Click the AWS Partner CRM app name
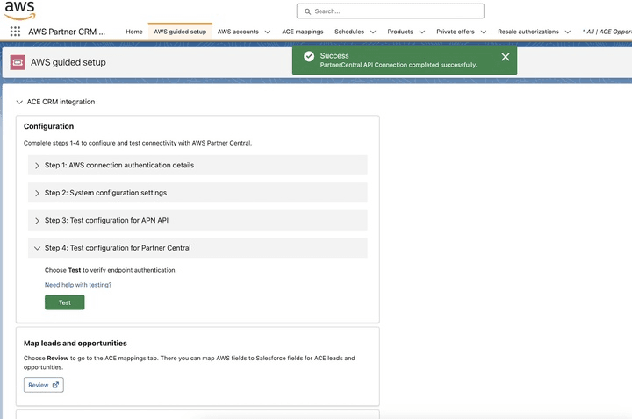The width and height of the screenshot is (632, 419). point(67,32)
